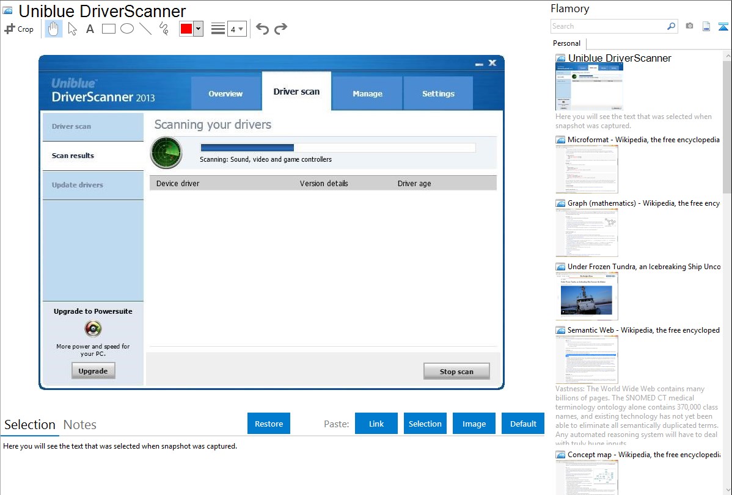The height and width of the screenshot is (495, 732).
Task: Open the Personal tab
Action: point(566,43)
